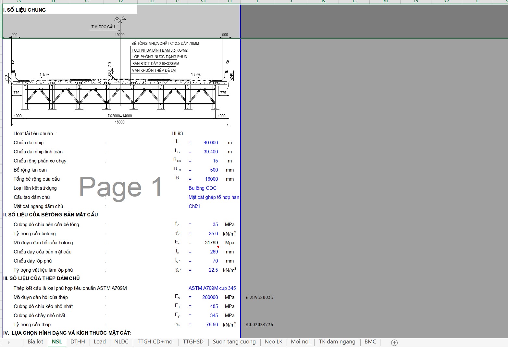
Task: Select the Bu lông CĐC connection type cell
Action: (x=203, y=188)
